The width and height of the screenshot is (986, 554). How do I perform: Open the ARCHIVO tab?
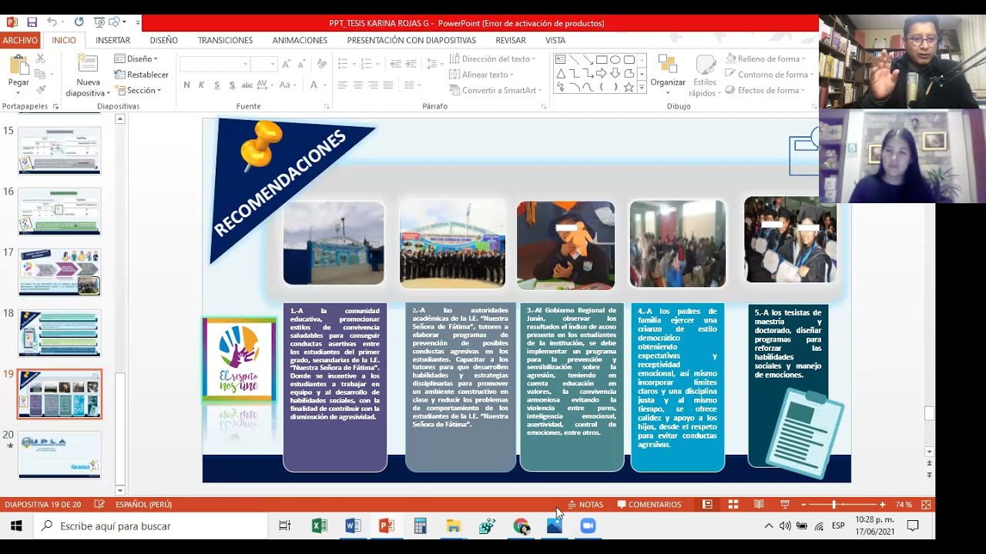(20, 40)
